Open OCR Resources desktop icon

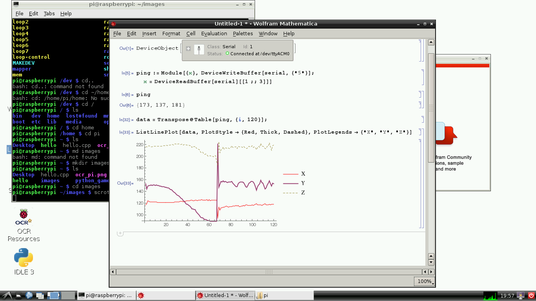pos(24,225)
